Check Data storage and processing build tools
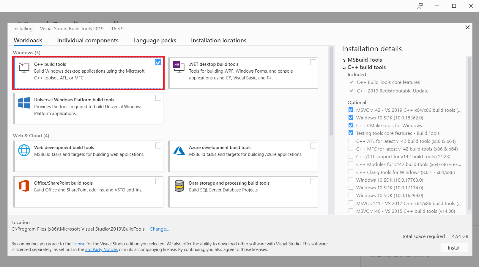The image size is (479, 267). click(313, 181)
